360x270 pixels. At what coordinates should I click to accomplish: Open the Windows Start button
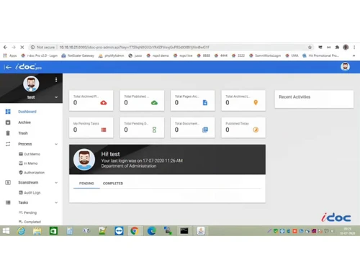click(6, 231)
